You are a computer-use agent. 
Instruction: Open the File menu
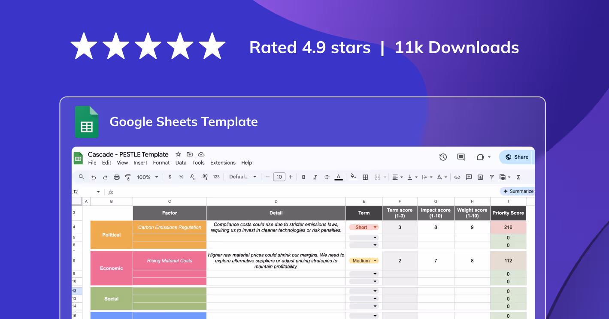(92, 163)
